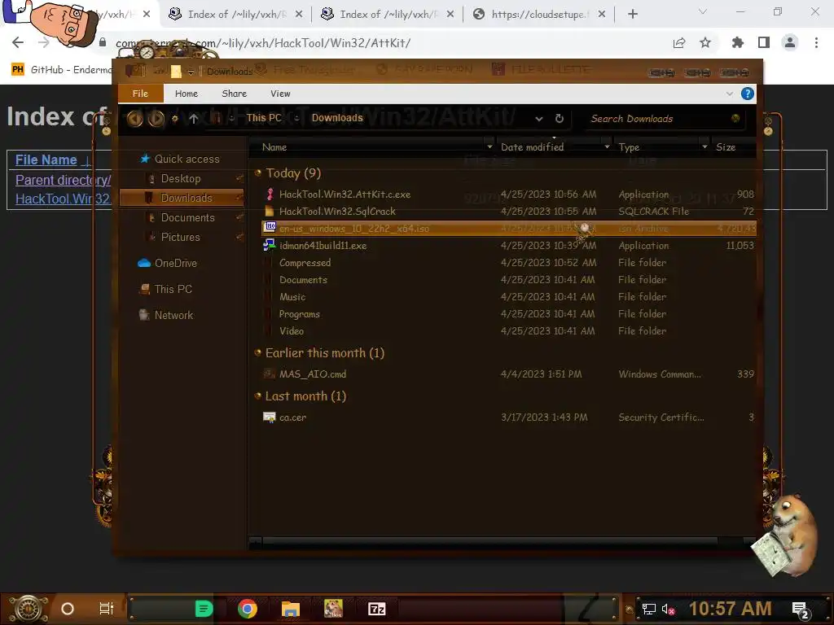834x625 pixels.
Task: Open the Type column filter dropdown
Action: [x=705, y=147]
